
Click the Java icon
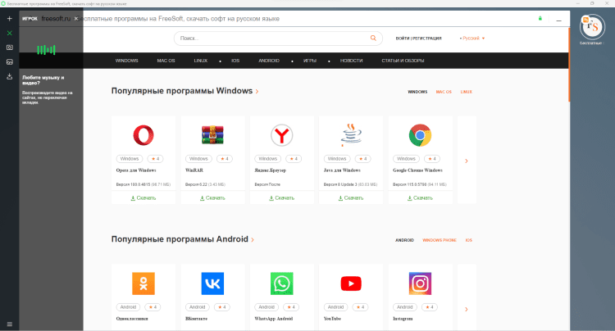tap(351, 135)
